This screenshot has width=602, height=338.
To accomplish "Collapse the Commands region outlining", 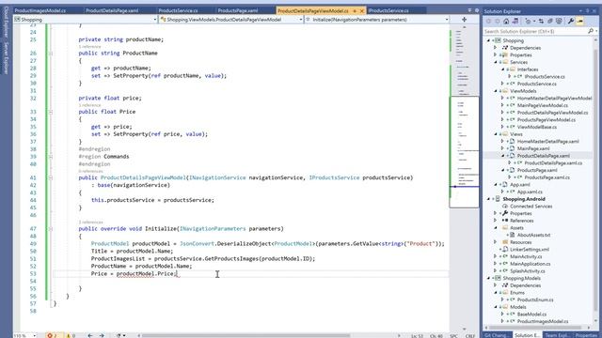I will click(x=51, y=157).
